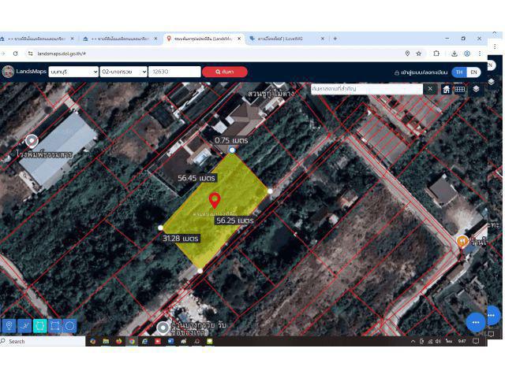Open the district dropdown showing 02-บางกรวย
The image size is (505, 378).
coord(123,72)
